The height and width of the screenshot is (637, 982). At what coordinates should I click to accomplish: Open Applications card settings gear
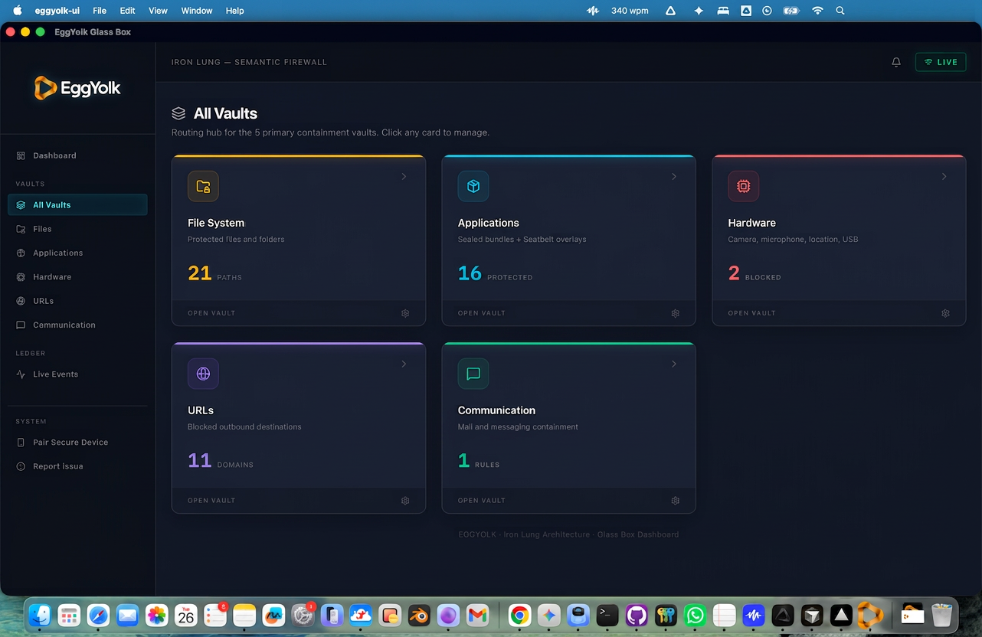(676, 313)
